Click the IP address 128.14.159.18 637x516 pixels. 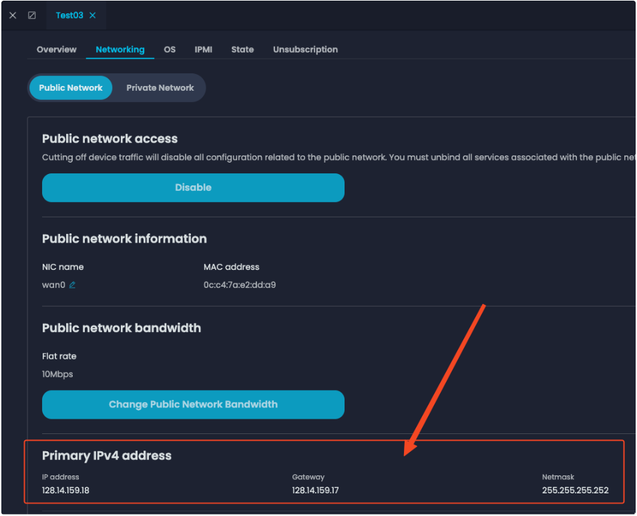point(65,491)
